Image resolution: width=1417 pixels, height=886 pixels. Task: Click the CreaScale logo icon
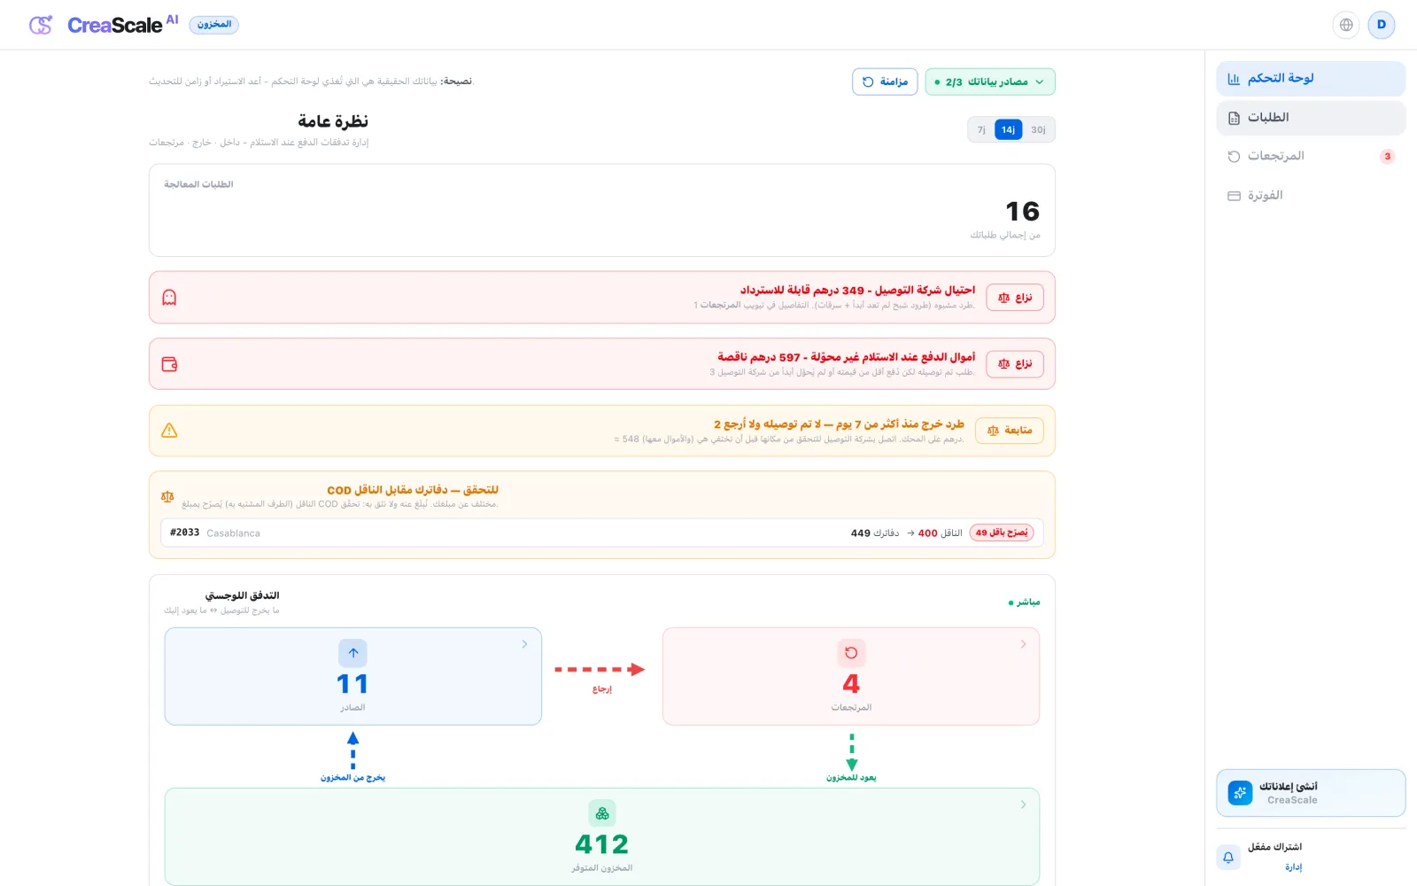click(41, 25)
